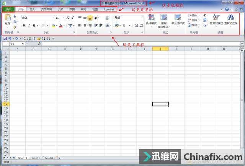
Task: Click the Clear eraser icon
Action: pos(205,25)
